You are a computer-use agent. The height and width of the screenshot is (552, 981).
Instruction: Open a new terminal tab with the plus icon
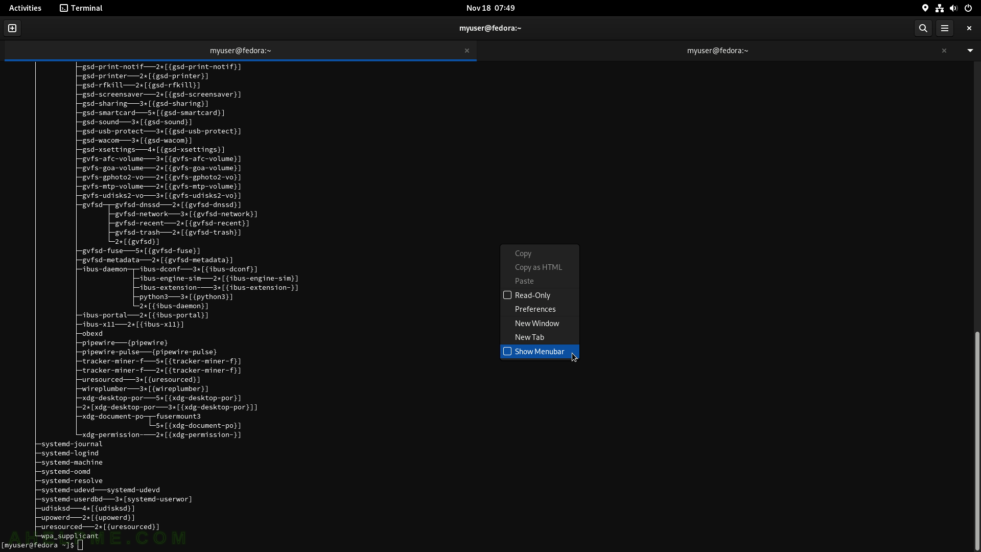click(12, 28)
